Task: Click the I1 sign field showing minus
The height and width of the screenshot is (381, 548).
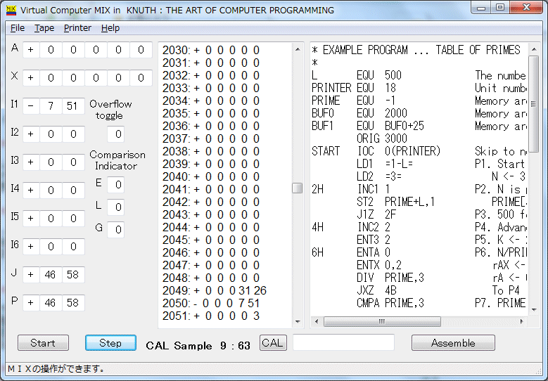Action: pyautogui.click(x=31, y=106)
